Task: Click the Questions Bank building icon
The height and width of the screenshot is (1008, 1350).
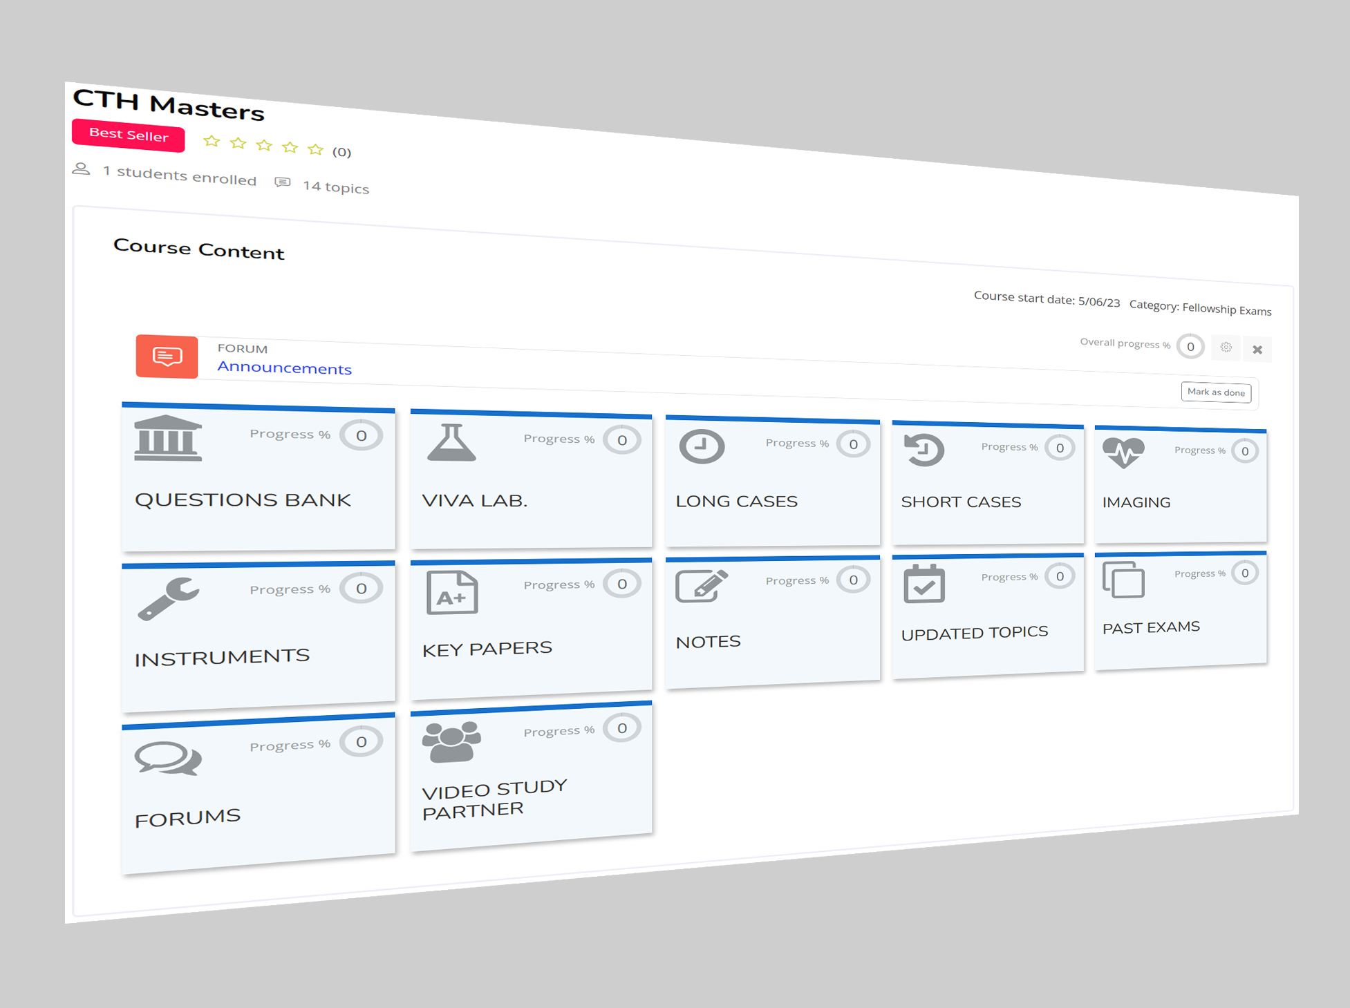Action: click(x=168, y=438)
